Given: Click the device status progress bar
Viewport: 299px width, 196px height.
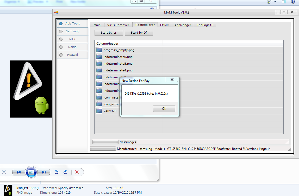Looking at the screenshot, I should [103, 149].
